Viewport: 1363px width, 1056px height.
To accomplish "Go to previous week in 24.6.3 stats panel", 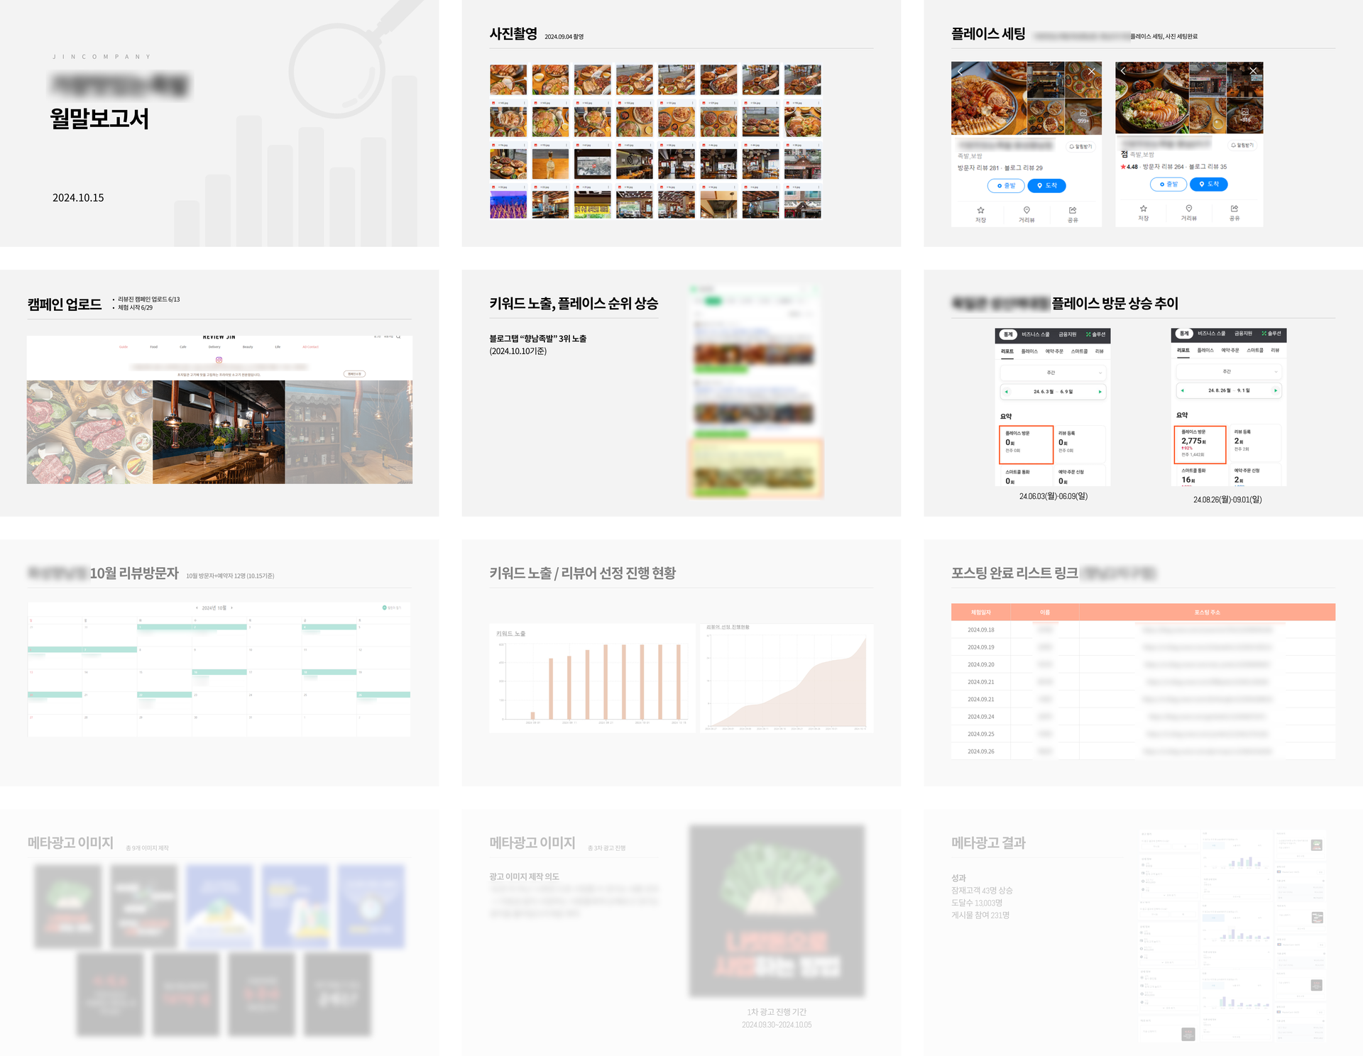I will point(1005,392).
